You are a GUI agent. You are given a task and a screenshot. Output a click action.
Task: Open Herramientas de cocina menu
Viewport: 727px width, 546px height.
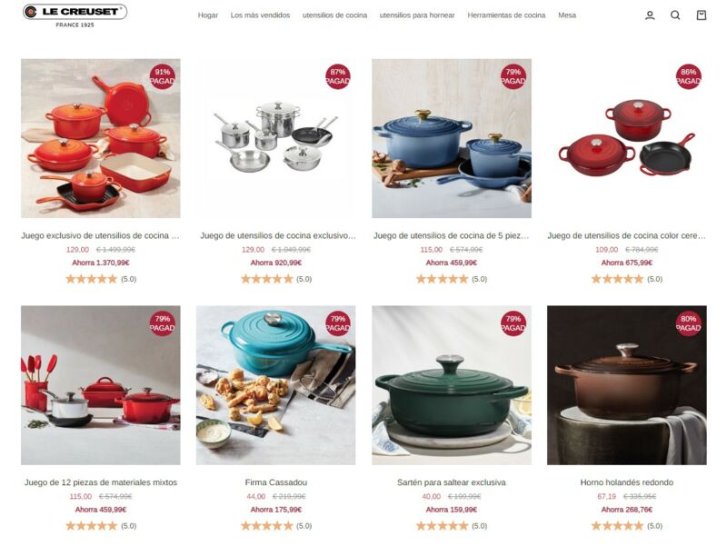pyautogui.click(x=506, y=15)
